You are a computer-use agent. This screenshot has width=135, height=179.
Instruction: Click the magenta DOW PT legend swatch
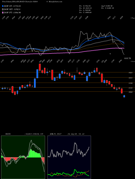point(3,12)
